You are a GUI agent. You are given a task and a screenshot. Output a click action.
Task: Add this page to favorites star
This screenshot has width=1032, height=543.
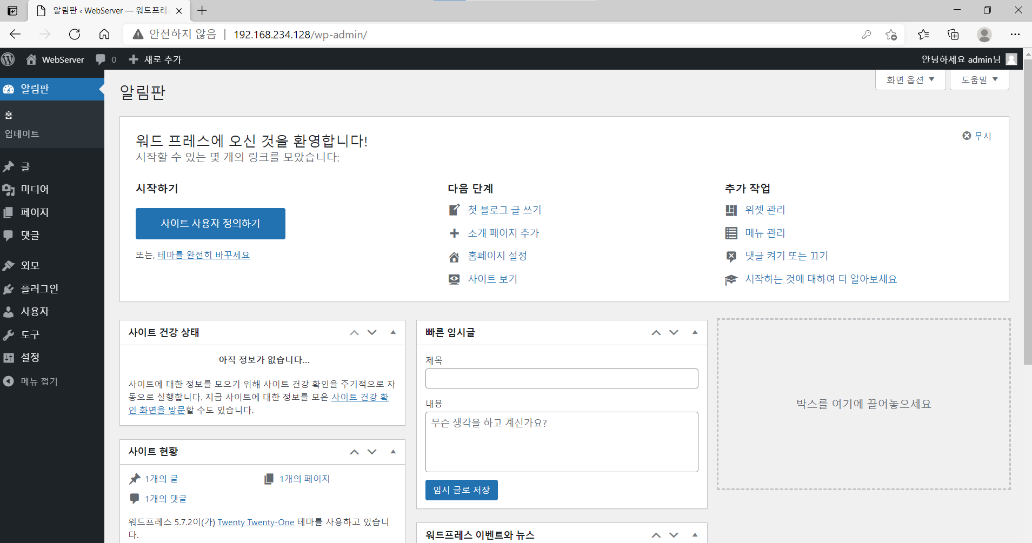[x=891, y=35]
